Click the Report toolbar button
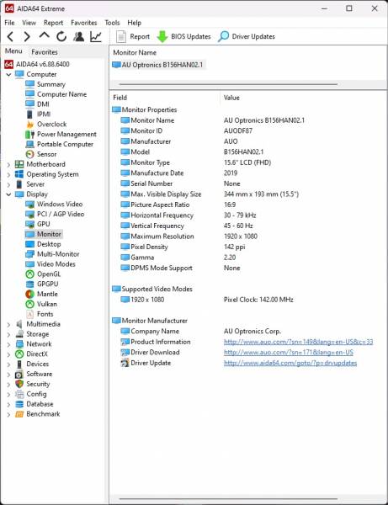Screen dimensions: 388x505 pos(133,37)
